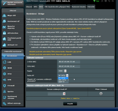
Task: Click Zde link for channel bandwidth
Action: point(74,52)
